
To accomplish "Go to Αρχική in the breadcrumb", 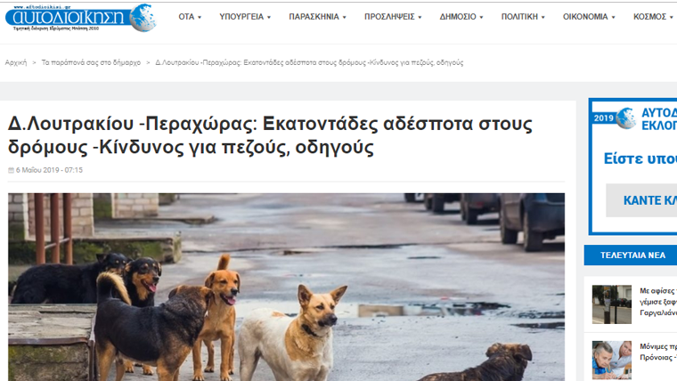I will click(x=16, y=62).
